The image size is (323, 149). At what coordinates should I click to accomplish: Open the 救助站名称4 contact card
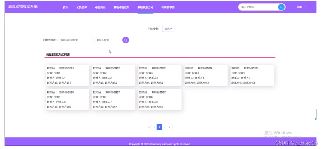pyautogui.click(x=206, y=76)
